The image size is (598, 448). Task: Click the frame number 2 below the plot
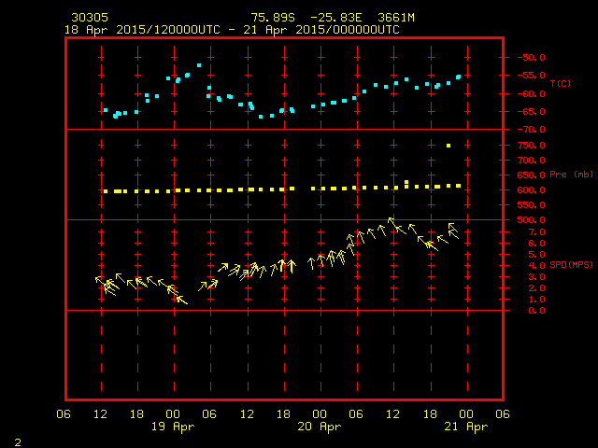[18, 442]
